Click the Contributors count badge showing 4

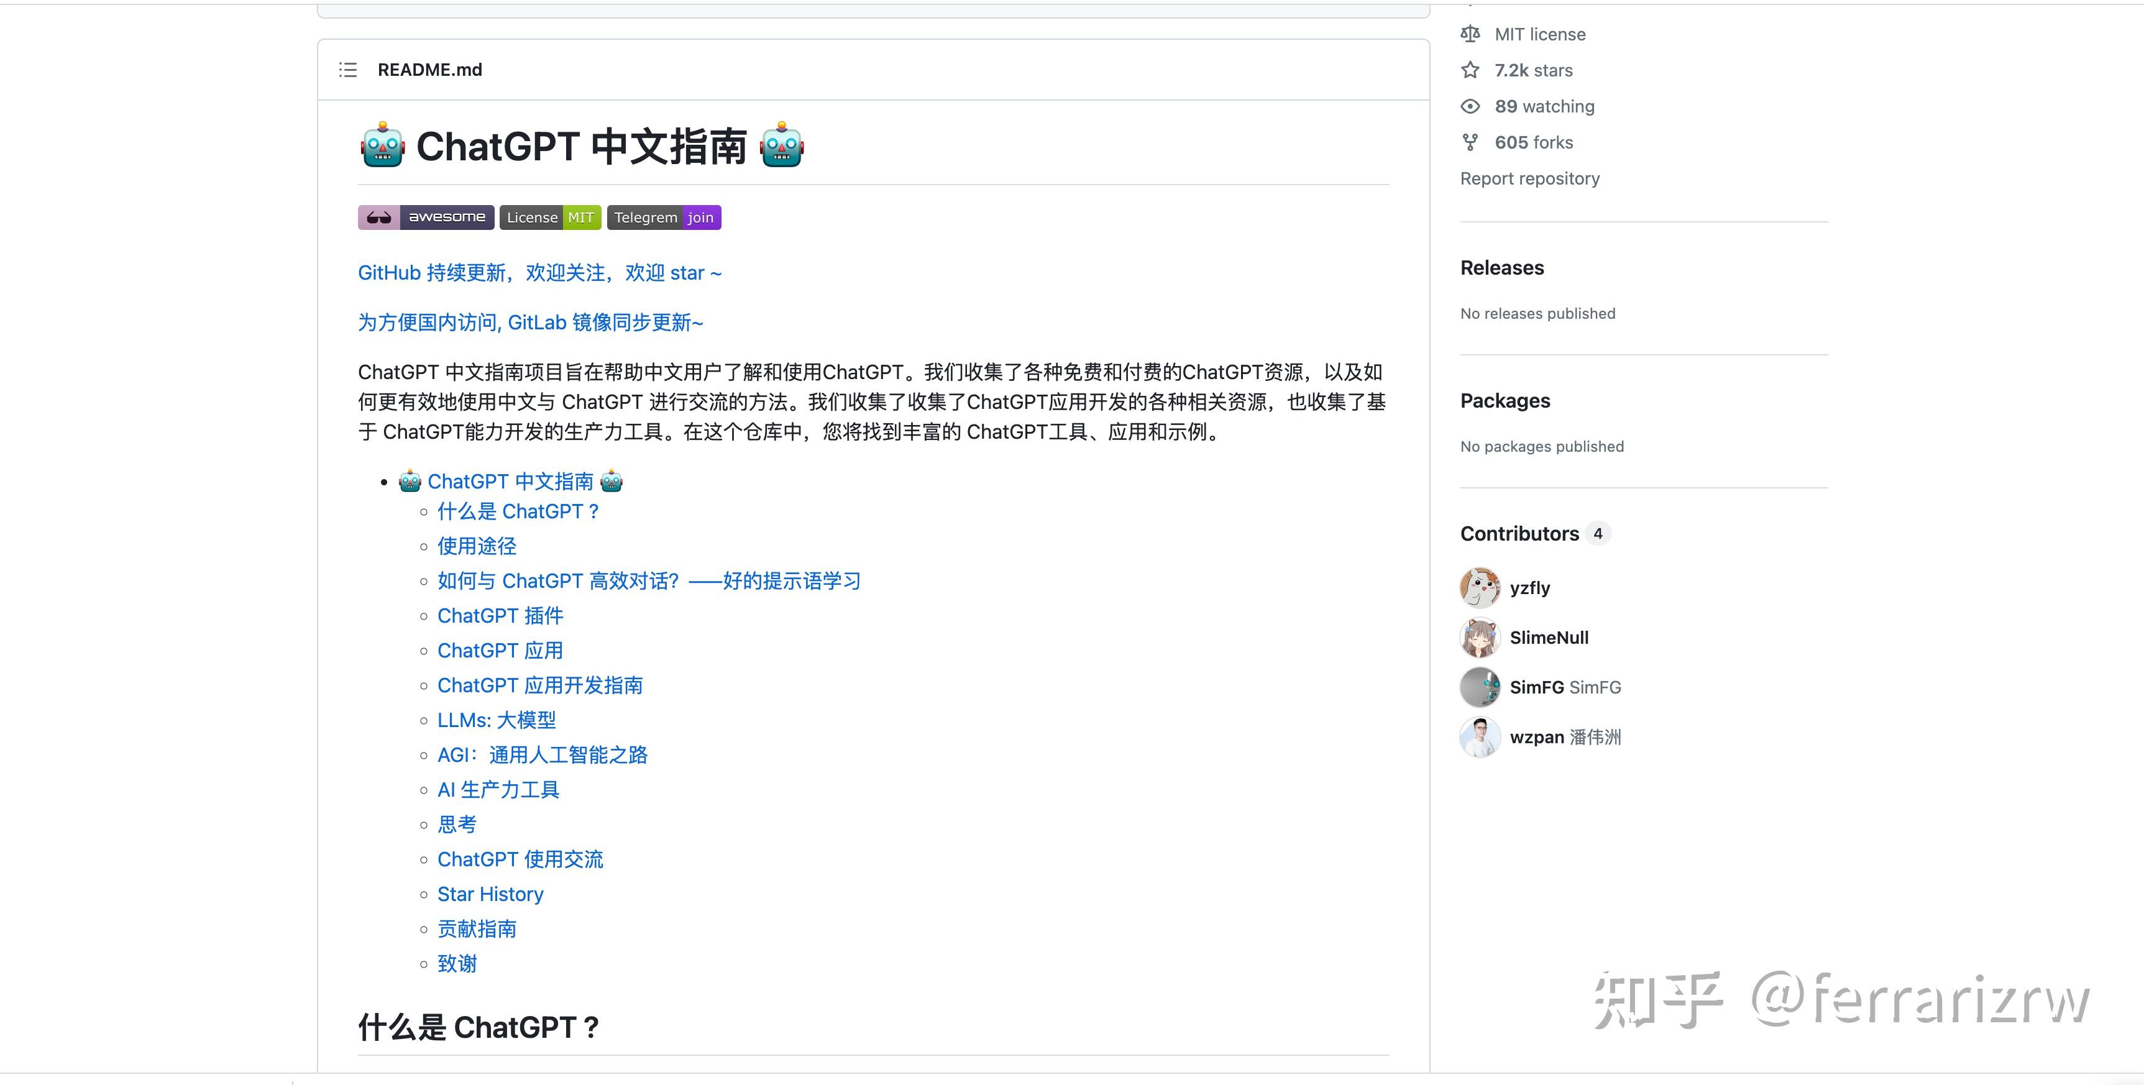click(x=1599, y=533)
